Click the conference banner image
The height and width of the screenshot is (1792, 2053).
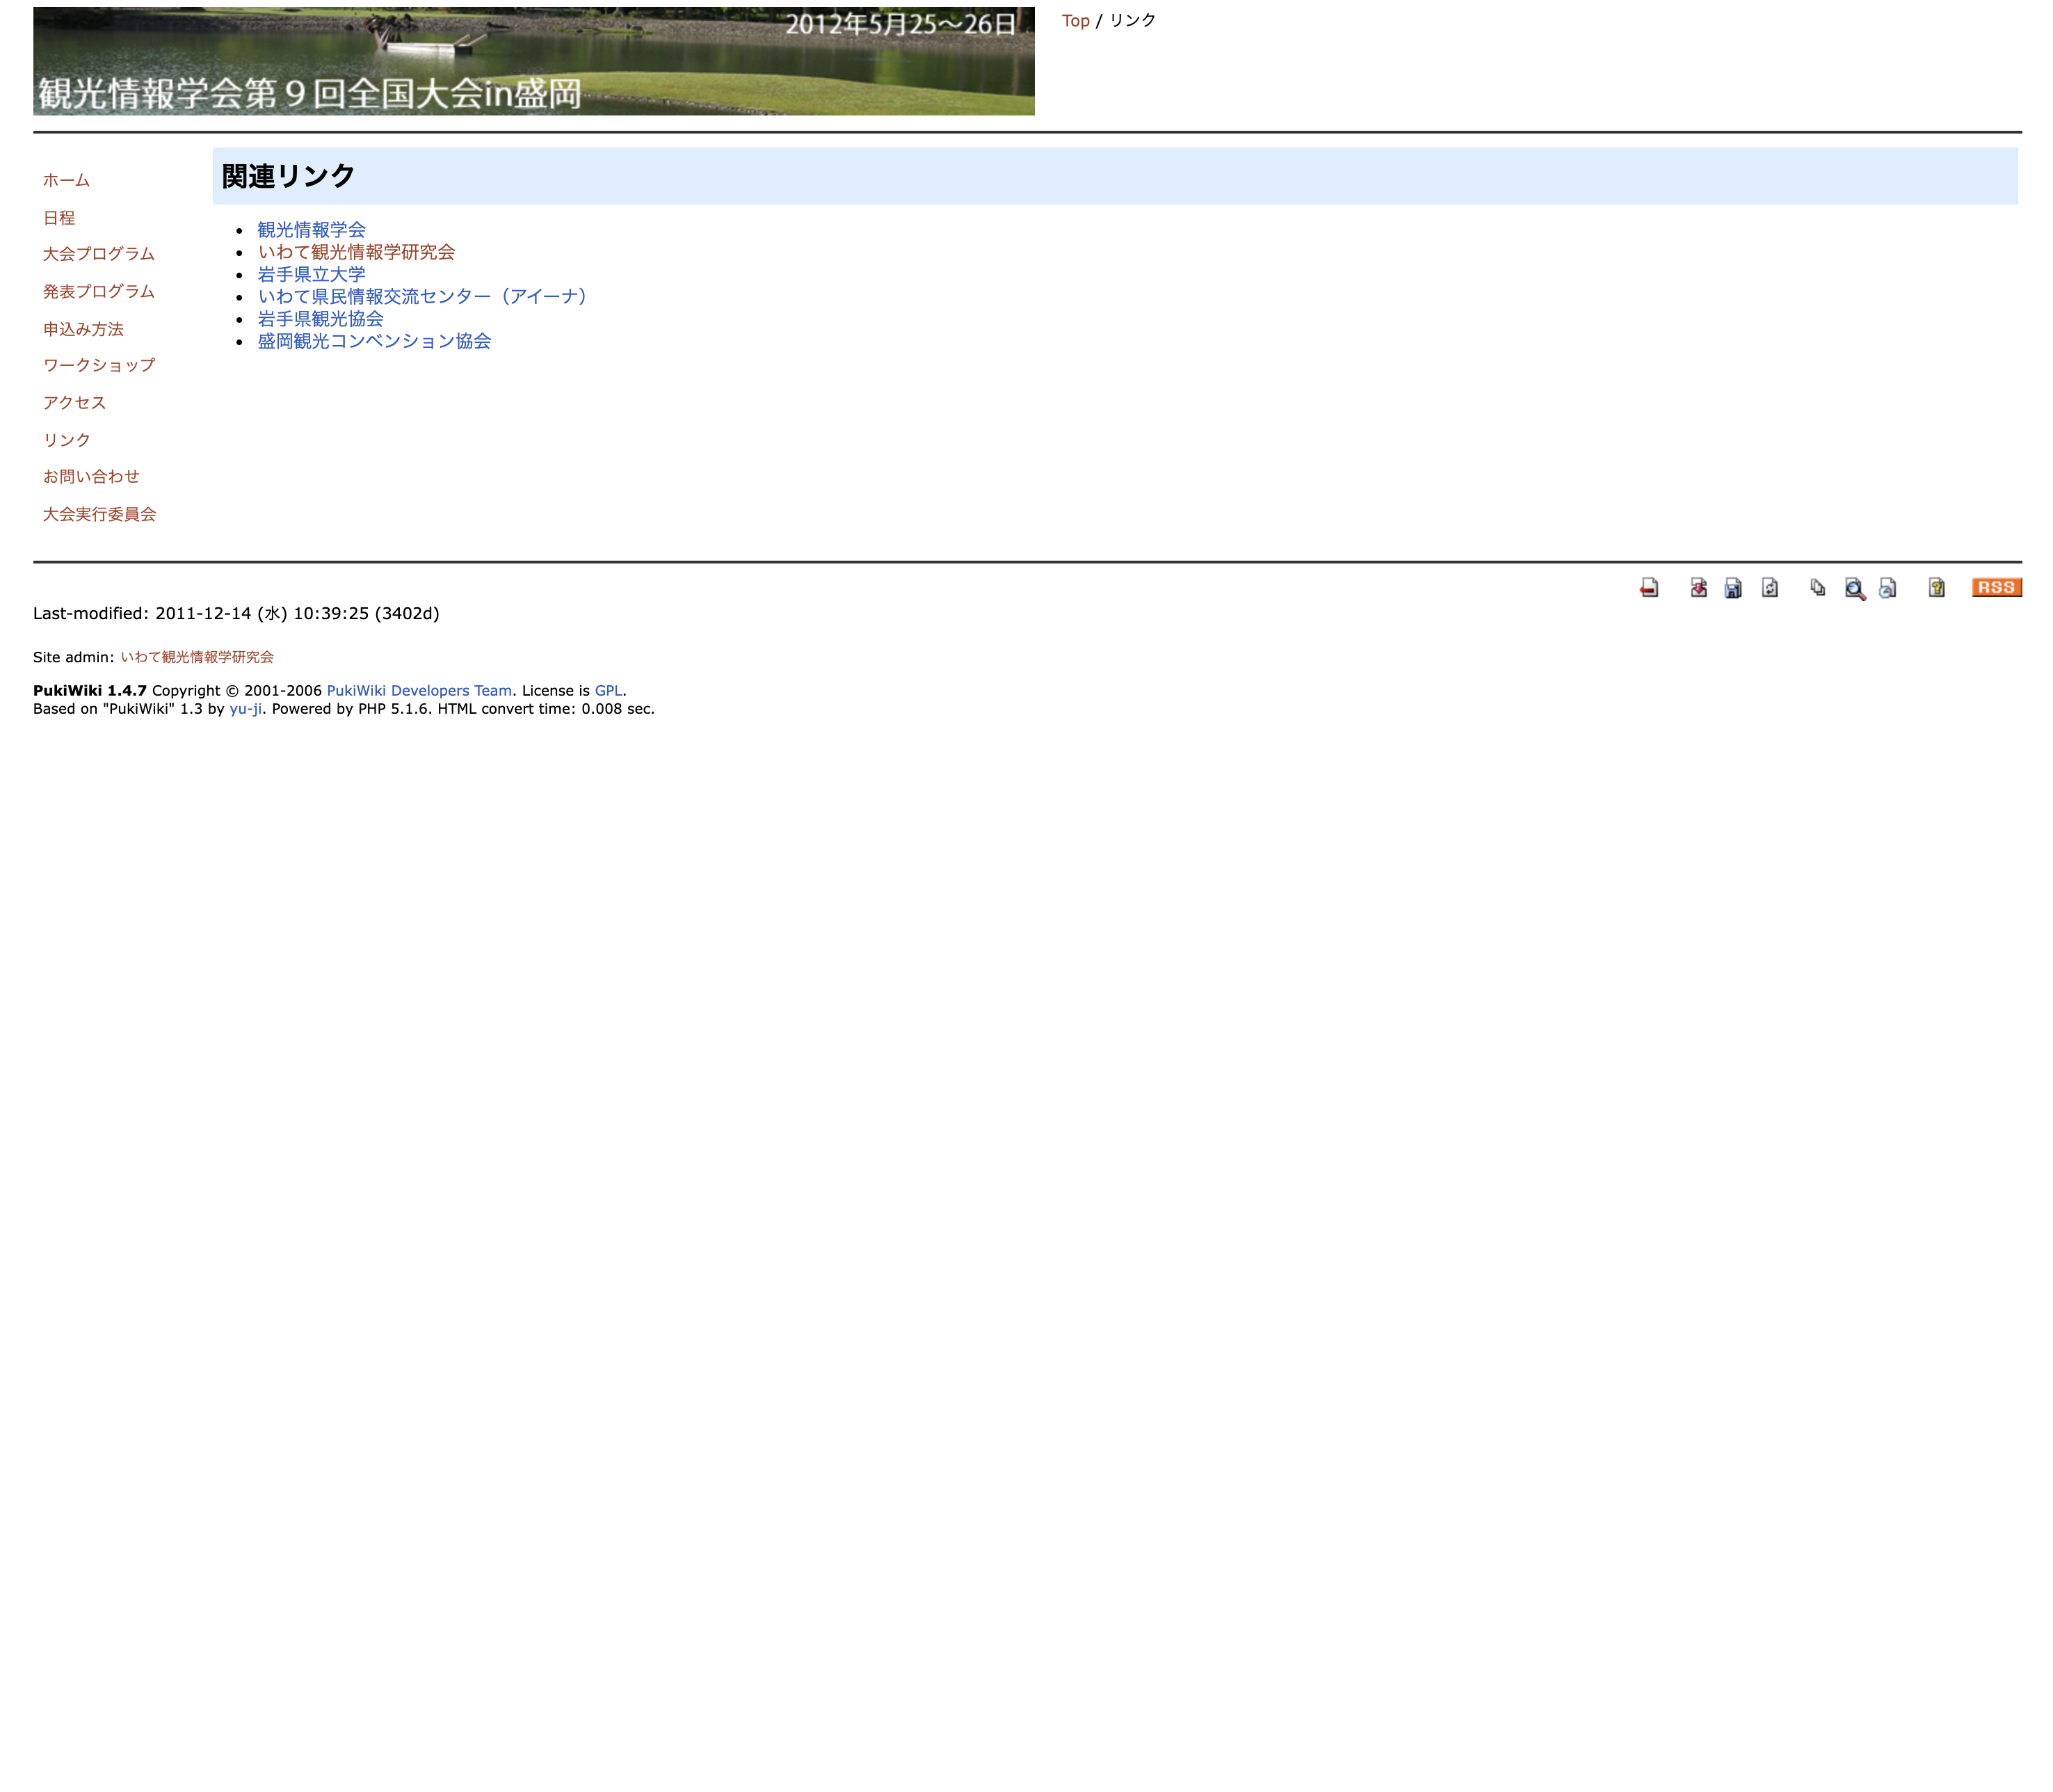(x=533, y=61)
